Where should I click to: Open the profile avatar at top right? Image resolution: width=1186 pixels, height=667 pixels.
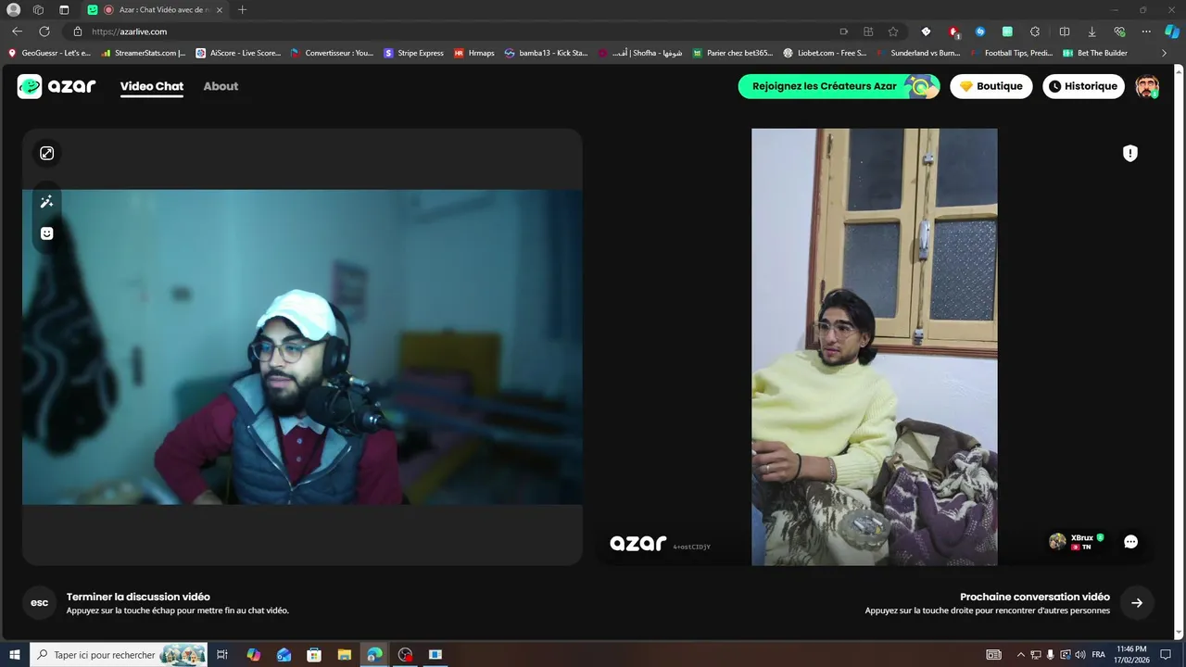pos(1147,86)
